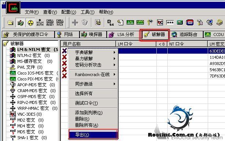Switch to the 破解器 tab
The width and height of the screenshot is (225, 141).
(x=155, y=35)
